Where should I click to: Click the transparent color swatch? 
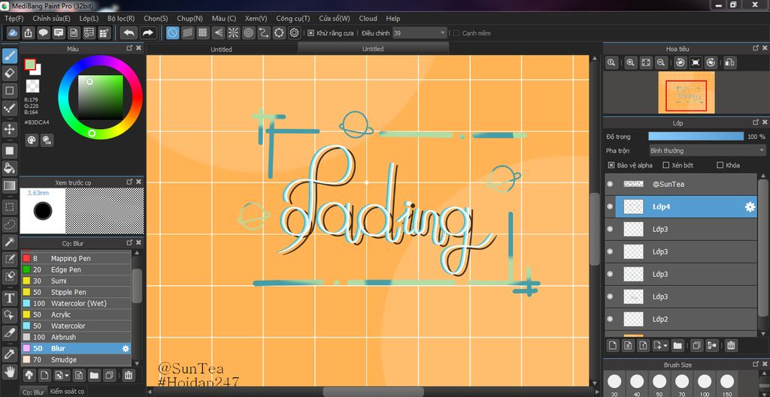(32, 86)
